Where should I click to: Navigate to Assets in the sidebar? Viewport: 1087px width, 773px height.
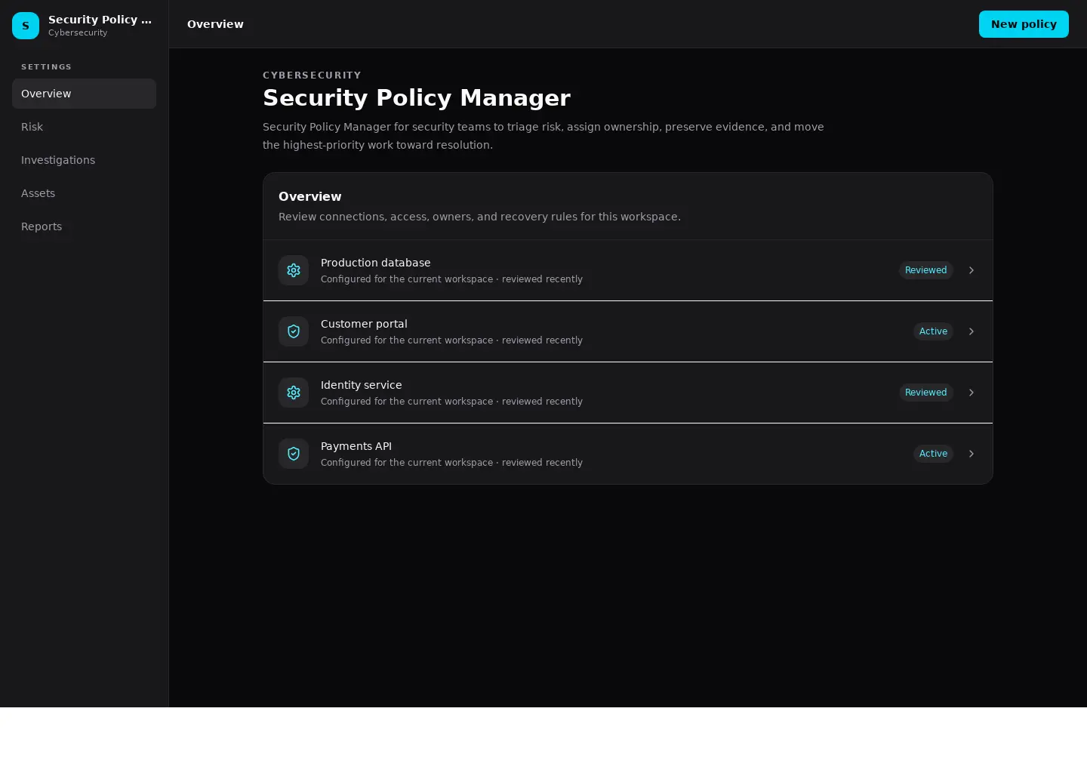point(84,193)
